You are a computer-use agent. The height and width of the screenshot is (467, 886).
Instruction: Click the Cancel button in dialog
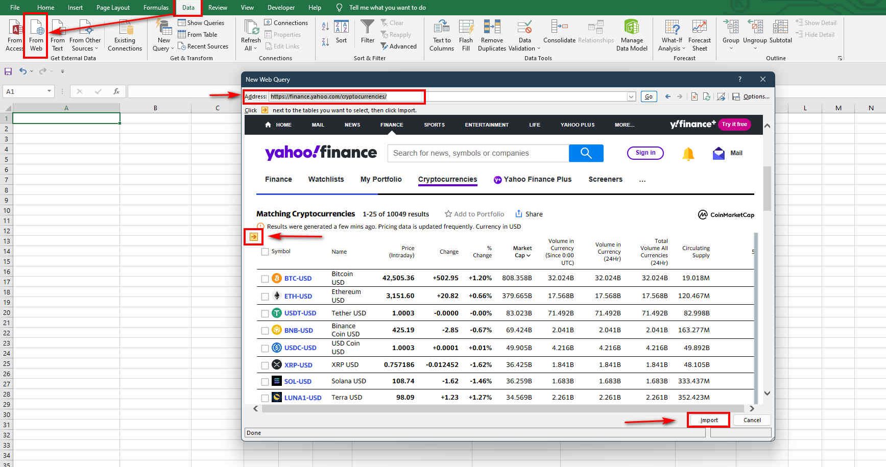pyautogui.click(x=752, y=420)
